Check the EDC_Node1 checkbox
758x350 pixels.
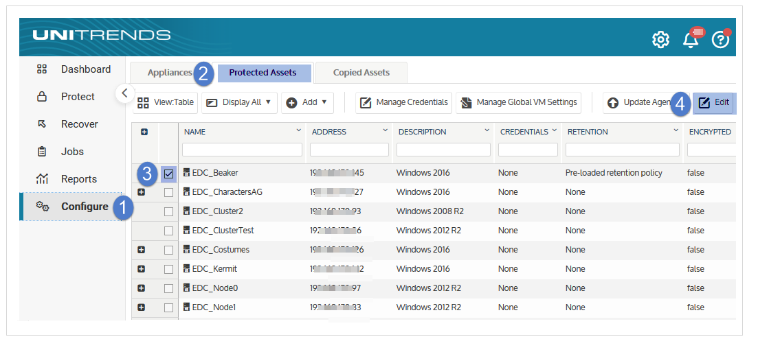tap(169, 307)
